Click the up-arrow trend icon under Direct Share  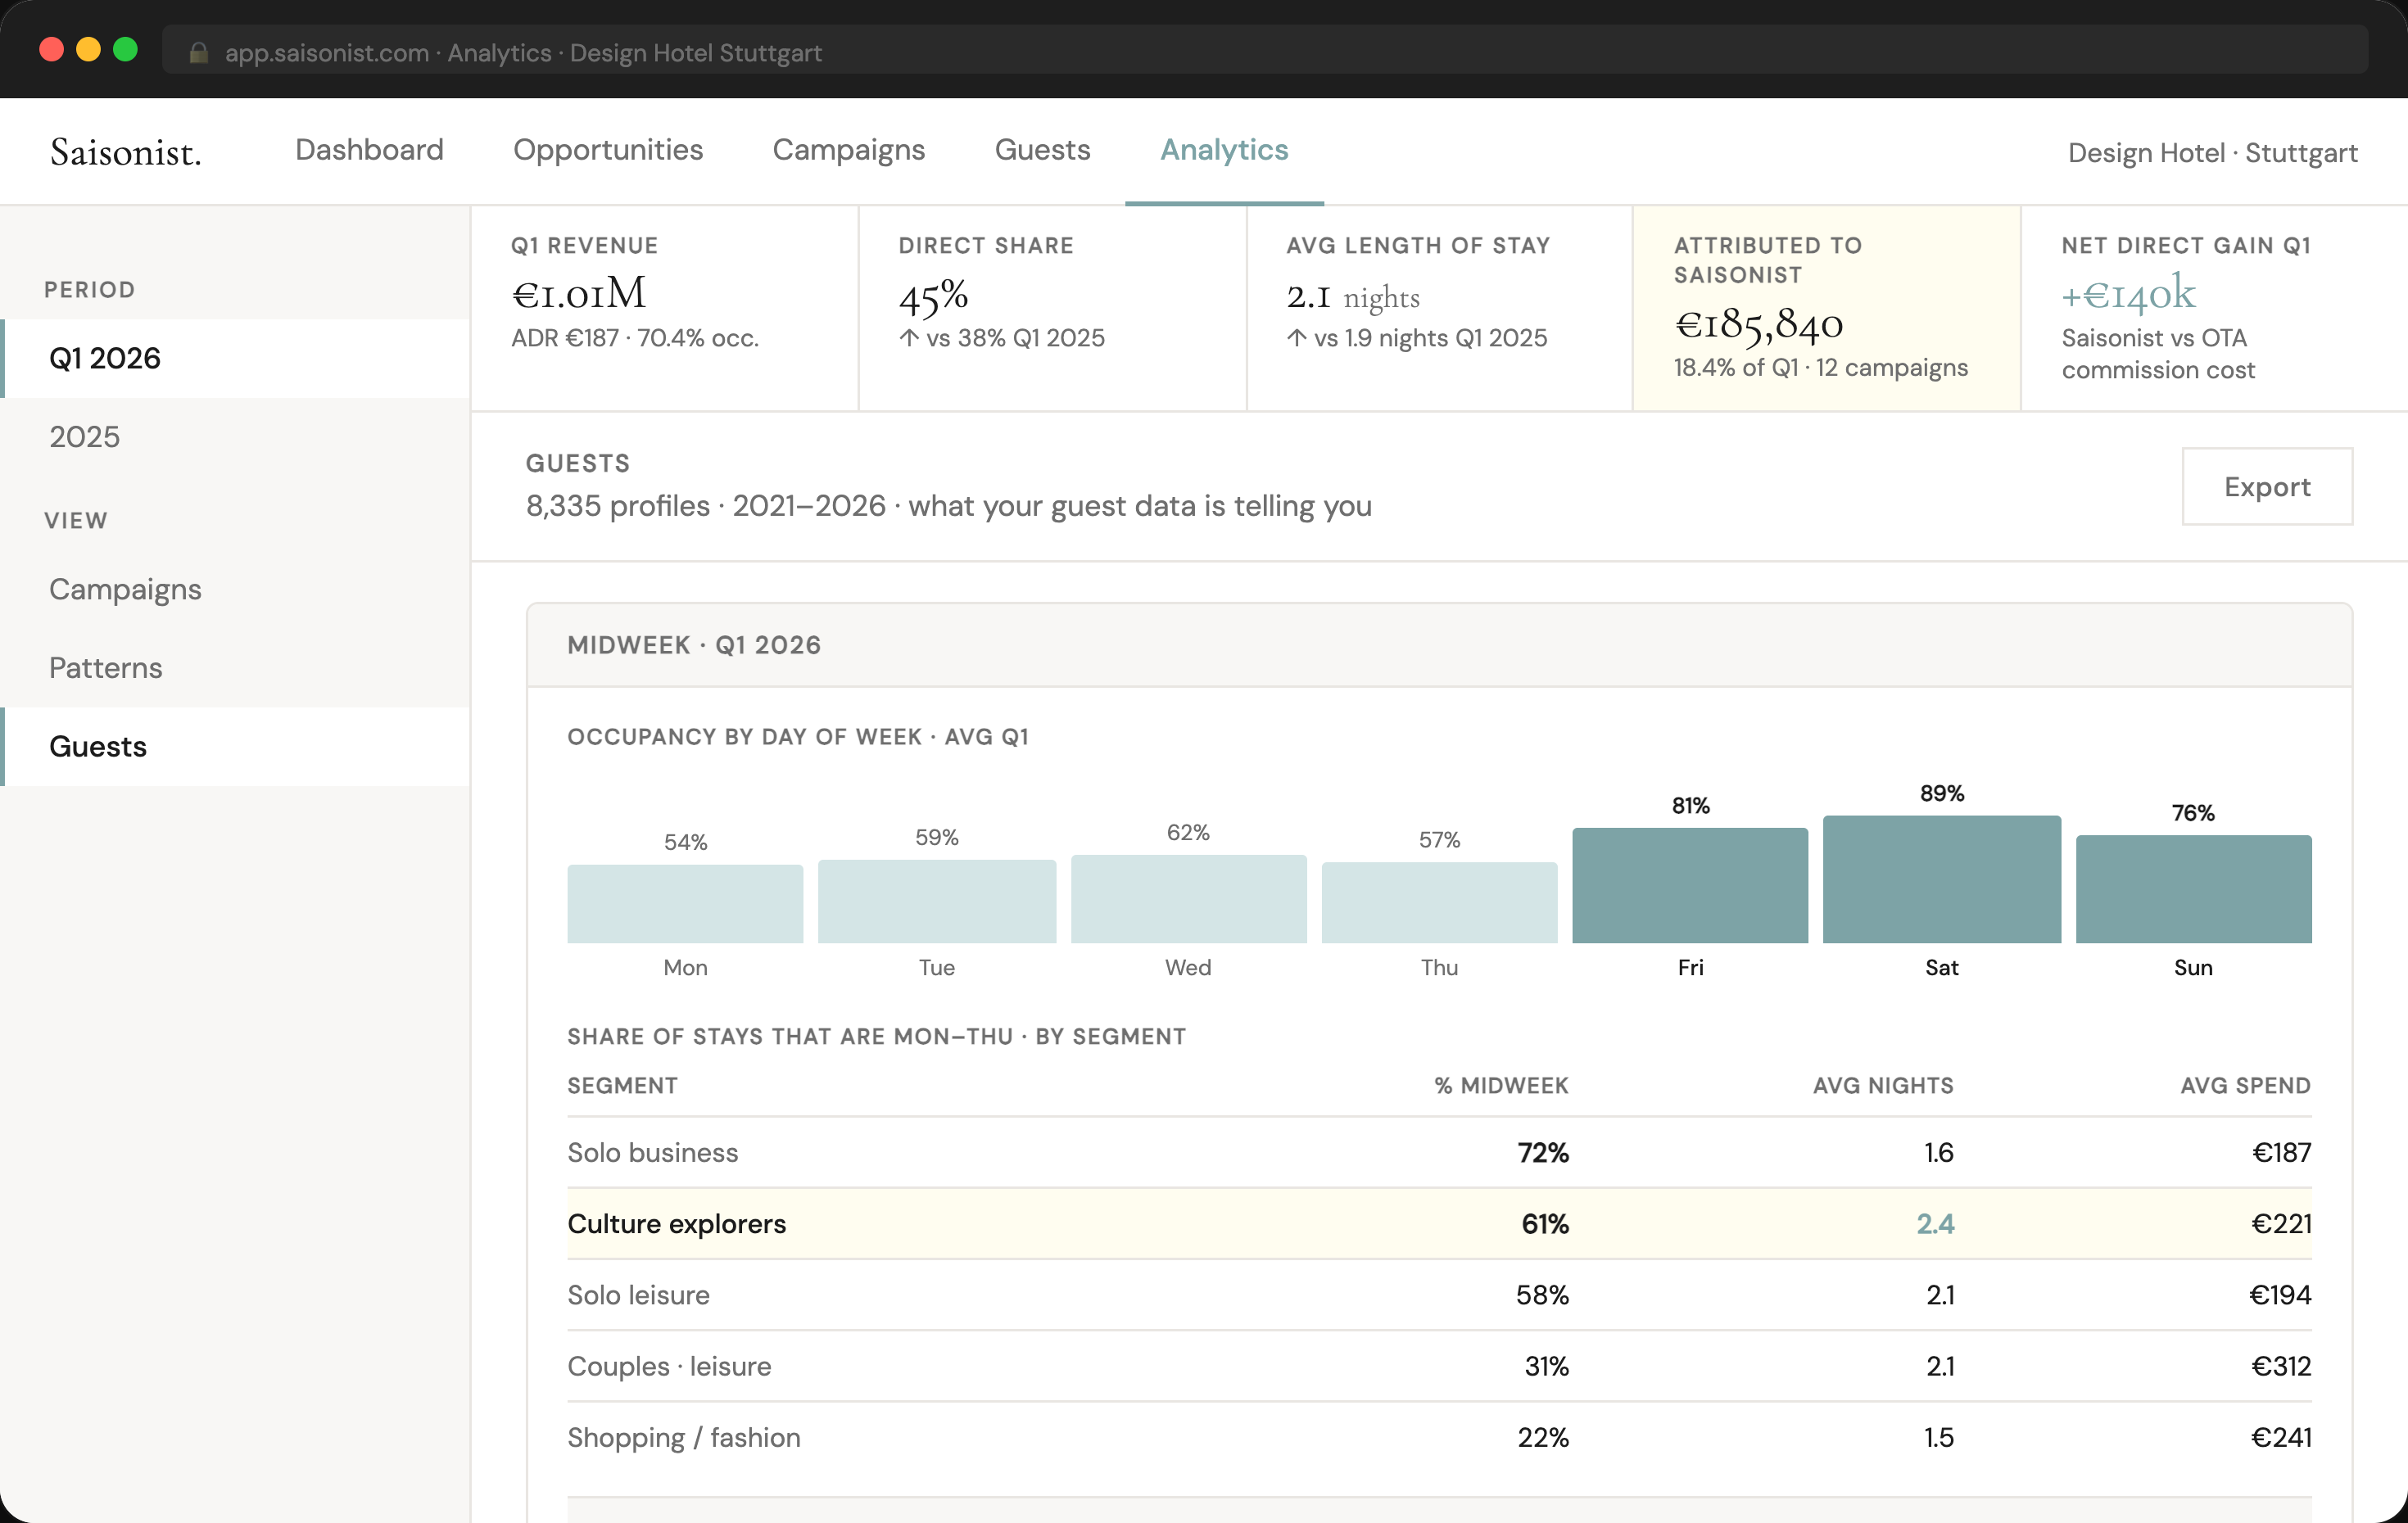[908, 338]
